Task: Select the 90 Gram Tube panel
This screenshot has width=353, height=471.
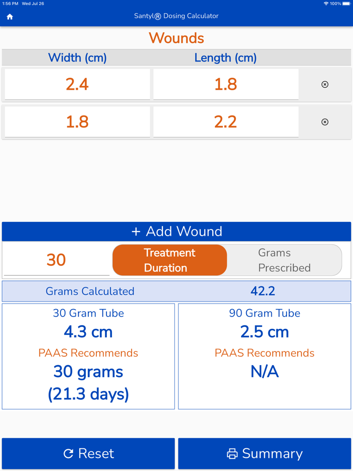Action: point(264,356)
